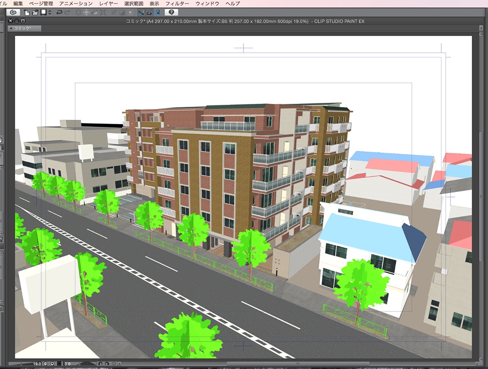Click the zoom out magnifier icon
Screen dimensions: 488x369
(x=45, y=364)
